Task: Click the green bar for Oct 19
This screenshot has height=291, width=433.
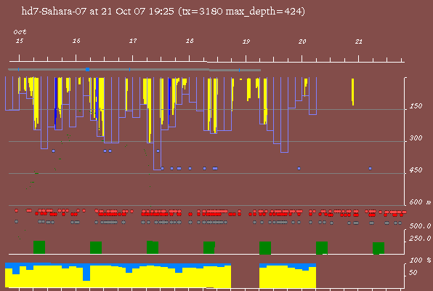Action: pyautogui.click(x=265, y=248)
